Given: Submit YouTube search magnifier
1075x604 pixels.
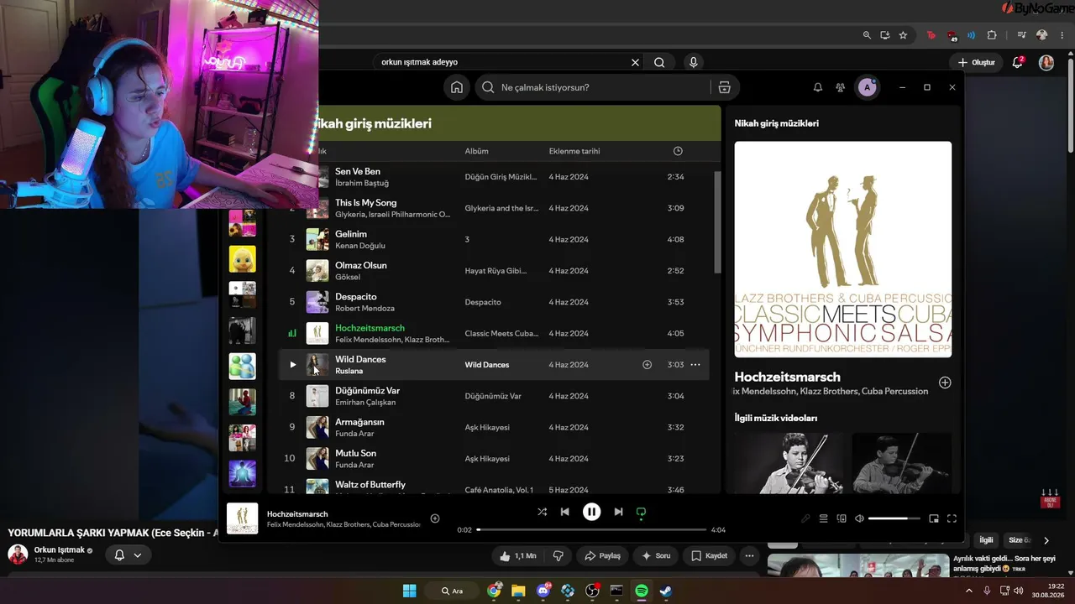Looking at the screenshot, I should (659, 62).
